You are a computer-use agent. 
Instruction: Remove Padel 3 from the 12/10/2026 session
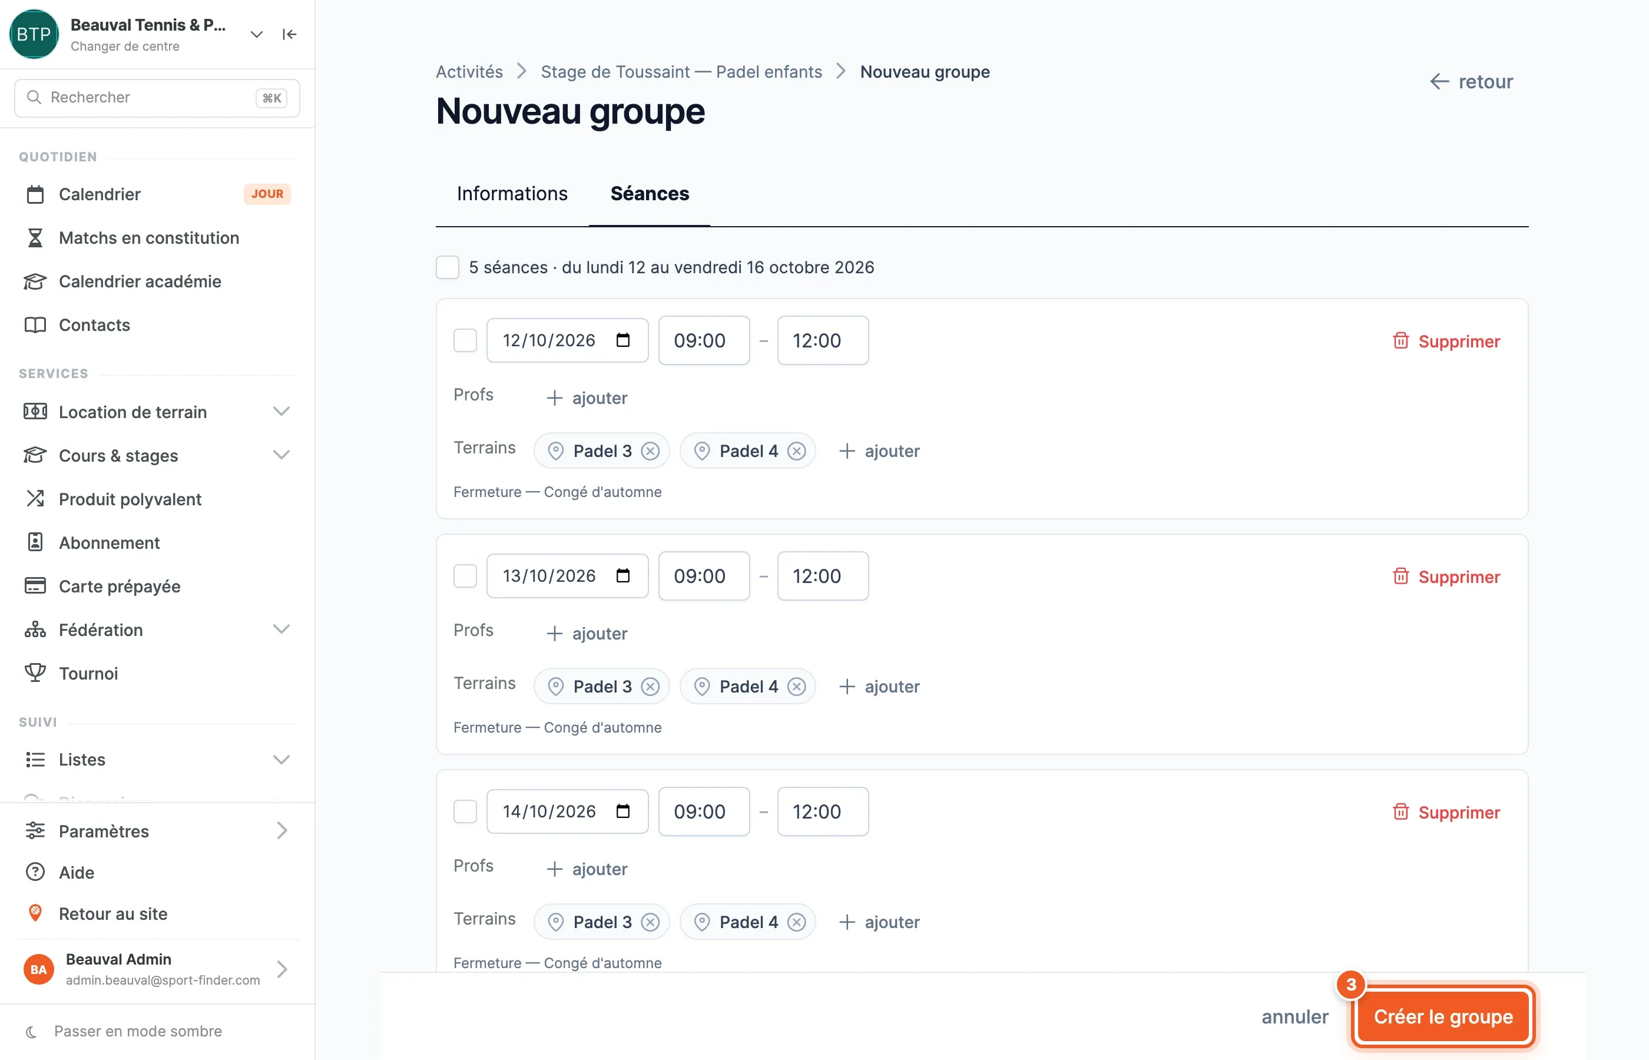pos(650,451)
